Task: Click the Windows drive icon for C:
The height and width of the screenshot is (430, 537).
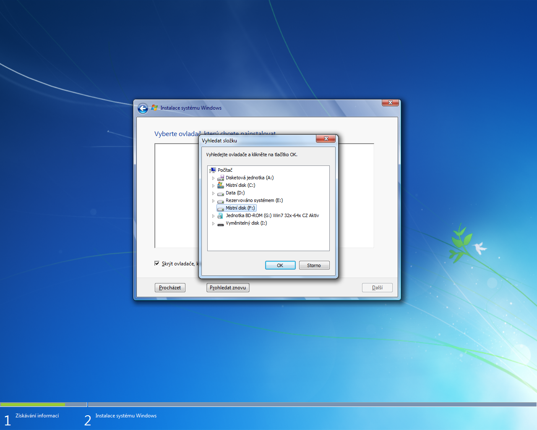Action: point(221,185)
